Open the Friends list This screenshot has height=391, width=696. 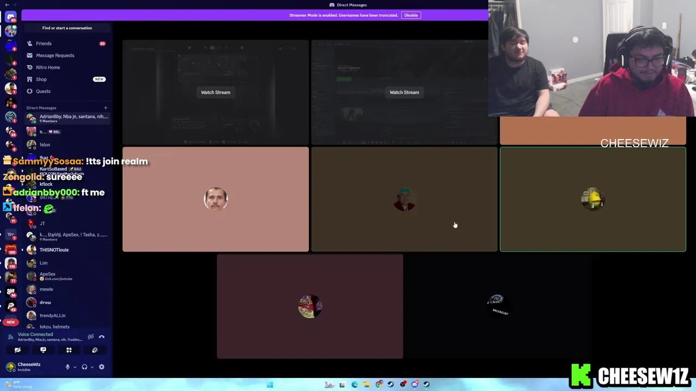pyautogui.click(x=67, y=43)
